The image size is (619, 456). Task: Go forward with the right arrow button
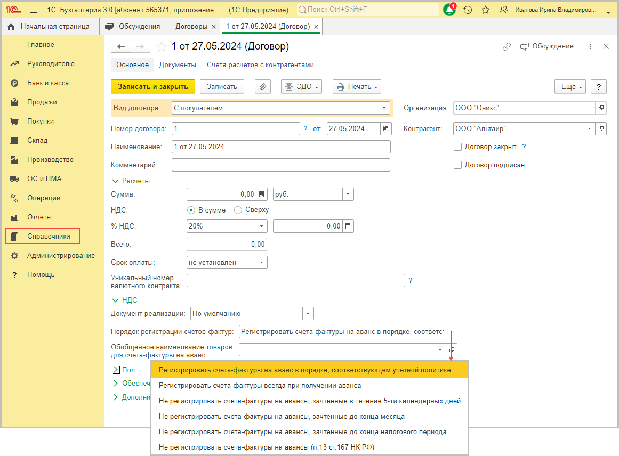[x=140, y=46]
